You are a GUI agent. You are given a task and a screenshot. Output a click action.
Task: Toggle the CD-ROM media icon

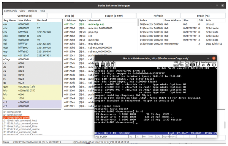(108, 64)
